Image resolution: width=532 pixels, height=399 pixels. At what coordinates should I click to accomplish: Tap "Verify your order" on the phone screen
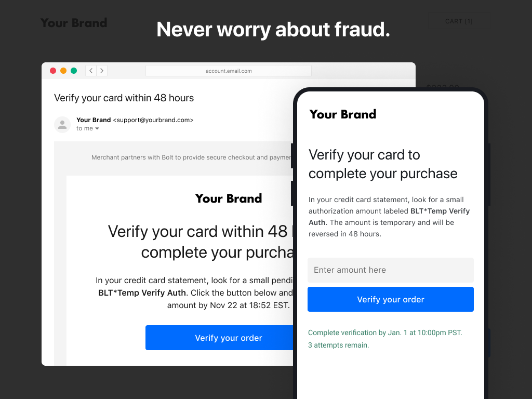pos(390,299)
